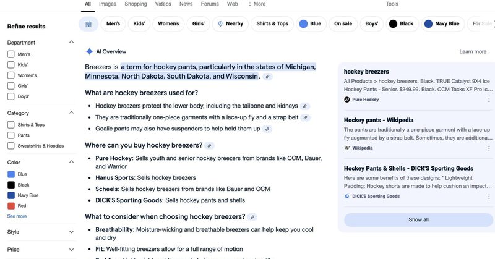Viewport: 495px width, 259px height.
Task: Open Hockey pants - Wikipedia result
Action: (x=379, y=120)
